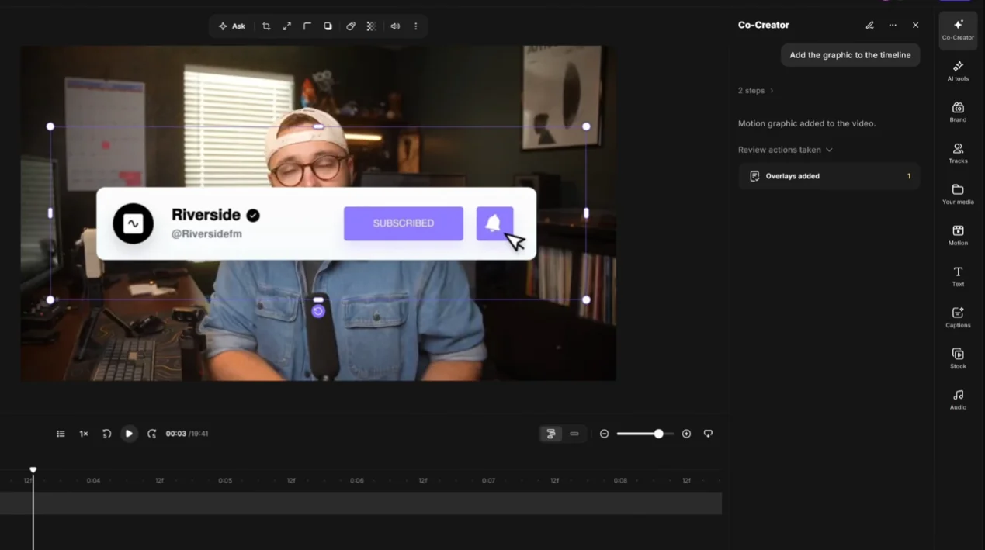
Task: Click the 0:05 mark on timeline ruler
Action: 225,481
